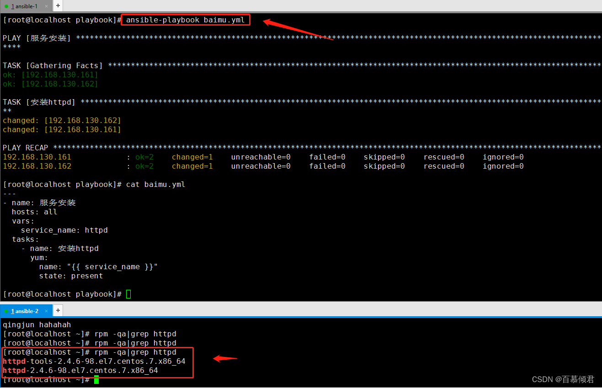Click the 'httpd-tools-2.4.6-98.el7.centos.7.x86_64' package line
The image size is (602, 388).
click(x=94, y=361)
